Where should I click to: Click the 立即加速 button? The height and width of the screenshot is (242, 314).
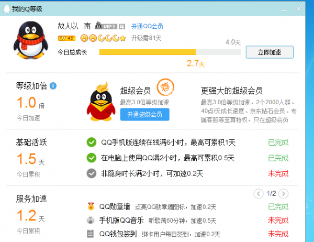(x=270, y=52)
